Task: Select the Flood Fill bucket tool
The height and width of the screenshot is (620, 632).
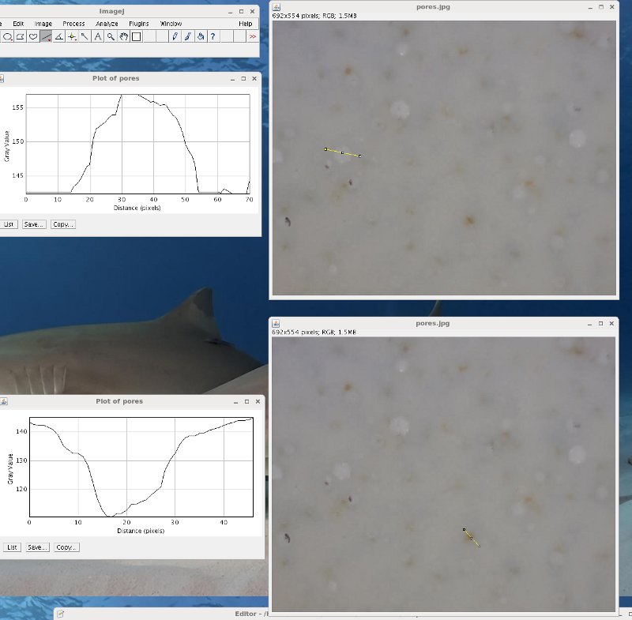Action: (201, 36)
